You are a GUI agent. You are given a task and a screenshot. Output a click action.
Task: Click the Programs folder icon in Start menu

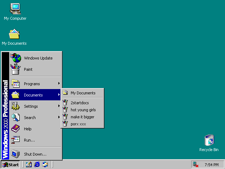tap(15, 83)
